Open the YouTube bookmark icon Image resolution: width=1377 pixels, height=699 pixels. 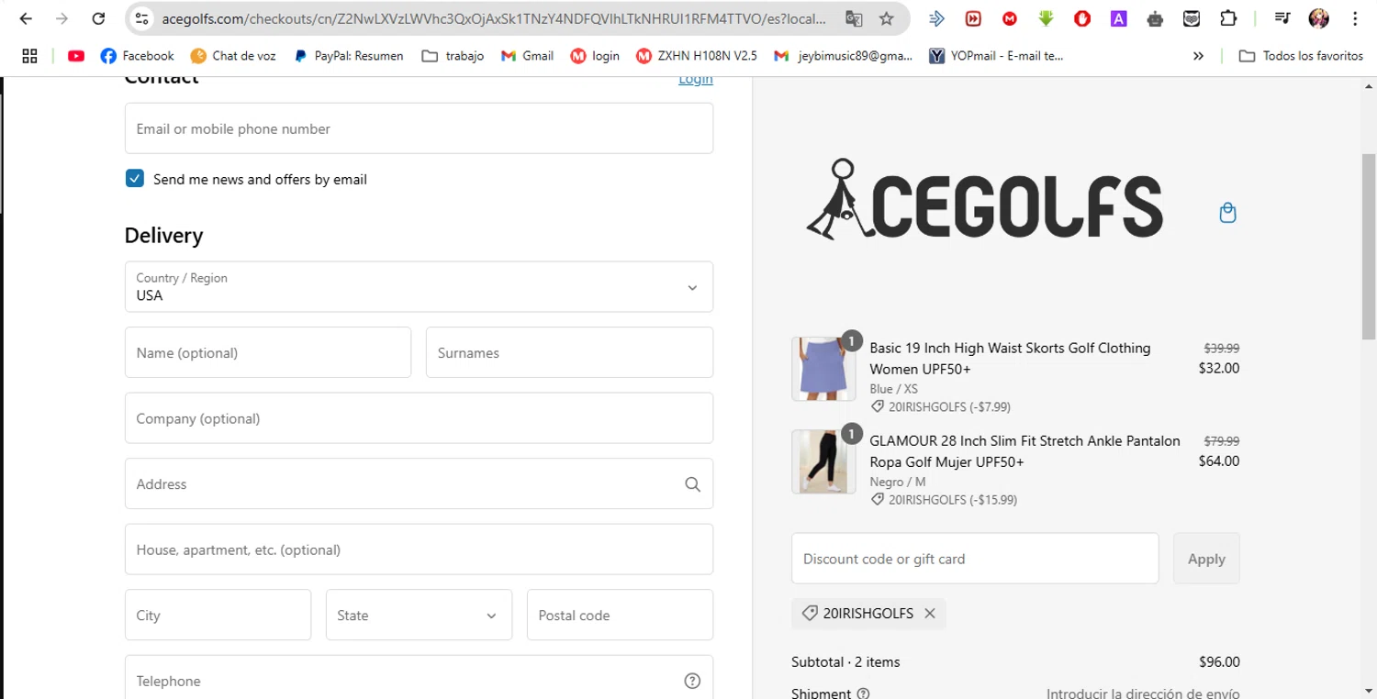[x=76, y=56]
